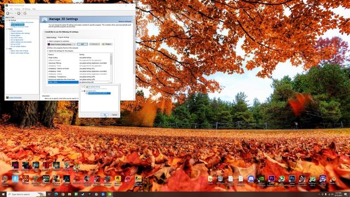Viewport: 350px width, 197px height.
Task: Click the Restore button beside Remove
Action: [107, 44]
